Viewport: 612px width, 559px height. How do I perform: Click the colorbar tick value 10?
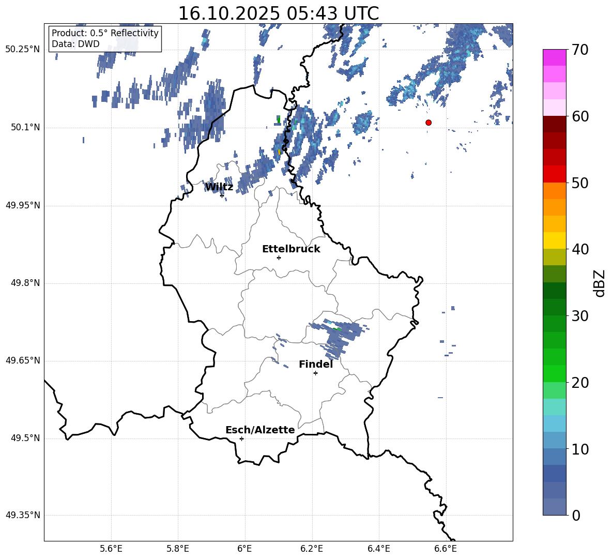click(x=580, y=449)
